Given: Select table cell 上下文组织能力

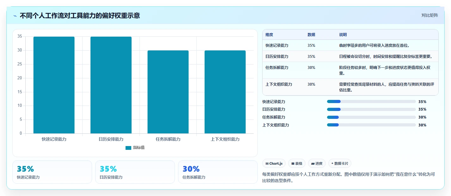Looking at the screenshot, I should point(279,84).
